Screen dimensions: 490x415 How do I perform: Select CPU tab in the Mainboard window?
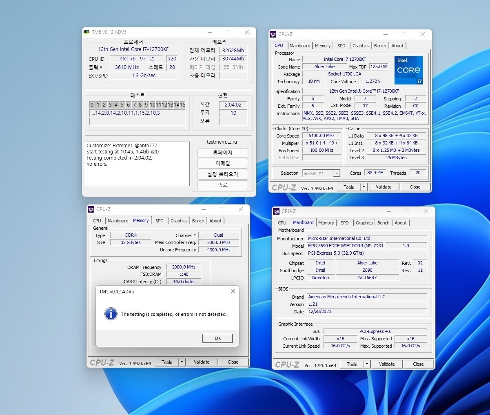click(x=282, y=223)
